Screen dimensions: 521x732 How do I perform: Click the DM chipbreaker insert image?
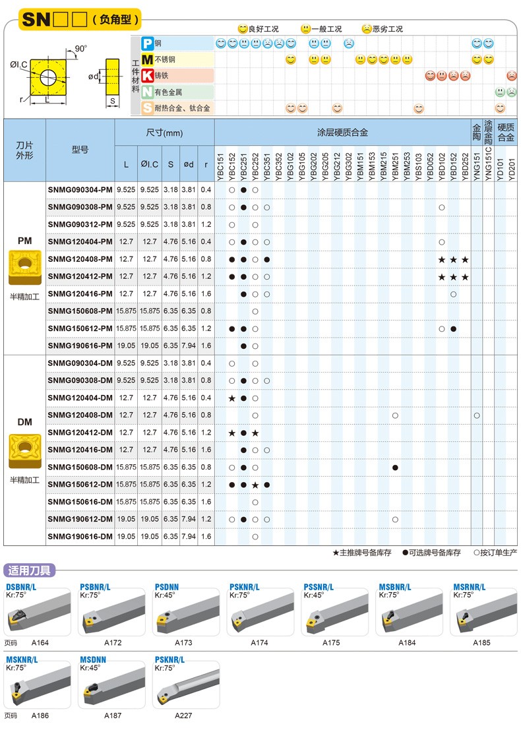25,451
